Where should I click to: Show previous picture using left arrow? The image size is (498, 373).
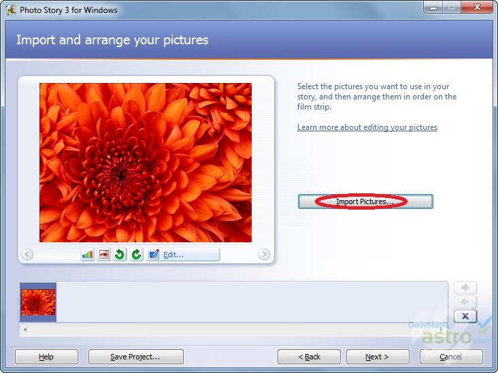pos(27,254)
